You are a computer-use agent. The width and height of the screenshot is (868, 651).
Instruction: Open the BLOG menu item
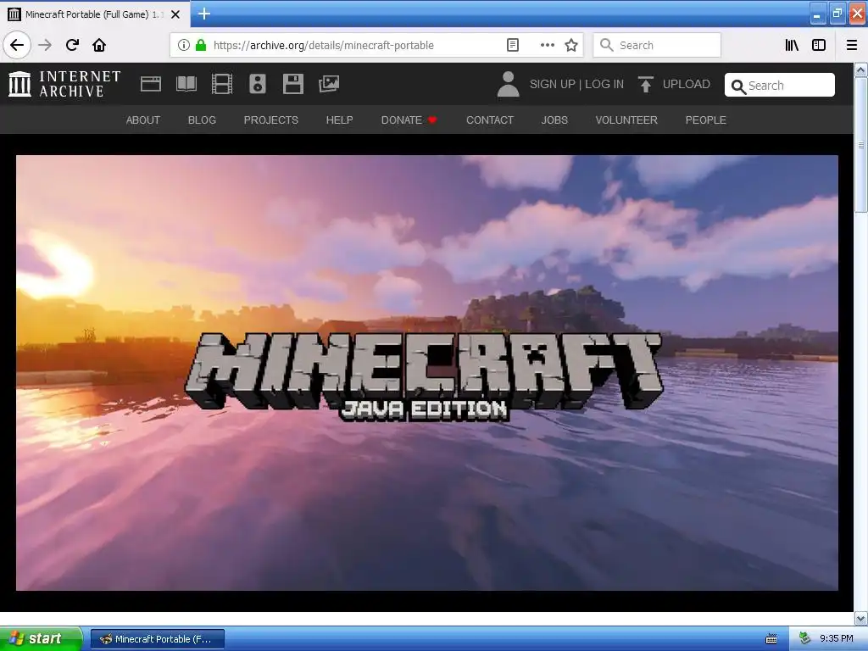pos(202,120)
